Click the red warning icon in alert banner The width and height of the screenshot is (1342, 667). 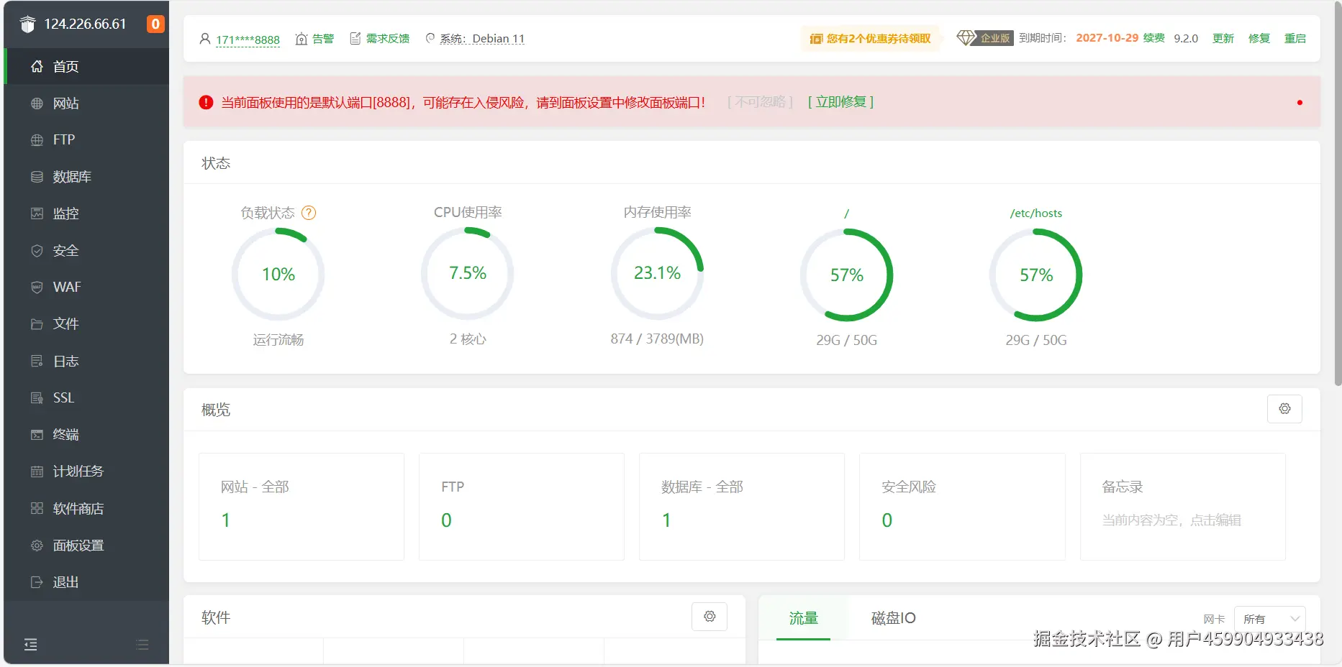(206, 103)
